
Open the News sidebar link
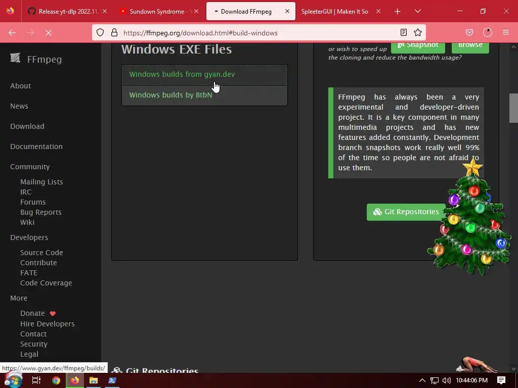click(x=19, y=106)
